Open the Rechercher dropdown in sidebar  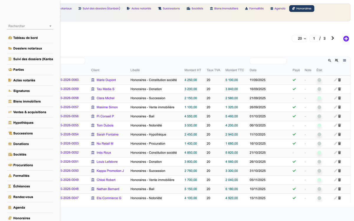[30, 26]
